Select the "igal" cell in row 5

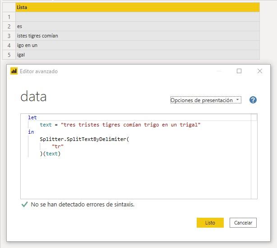click(x=137, y=55)
